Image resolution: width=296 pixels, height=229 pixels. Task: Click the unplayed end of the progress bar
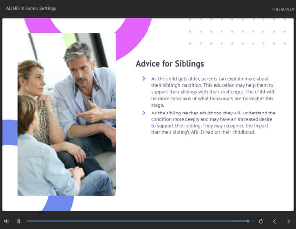tap(252, 221)
